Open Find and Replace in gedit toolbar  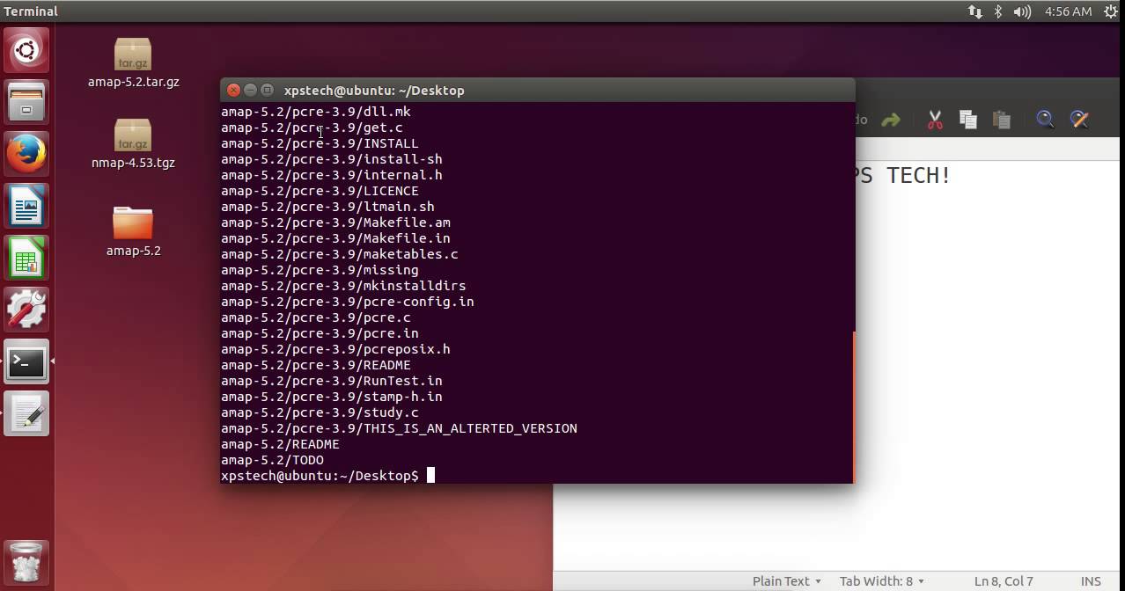click(x=1079, y=120)
